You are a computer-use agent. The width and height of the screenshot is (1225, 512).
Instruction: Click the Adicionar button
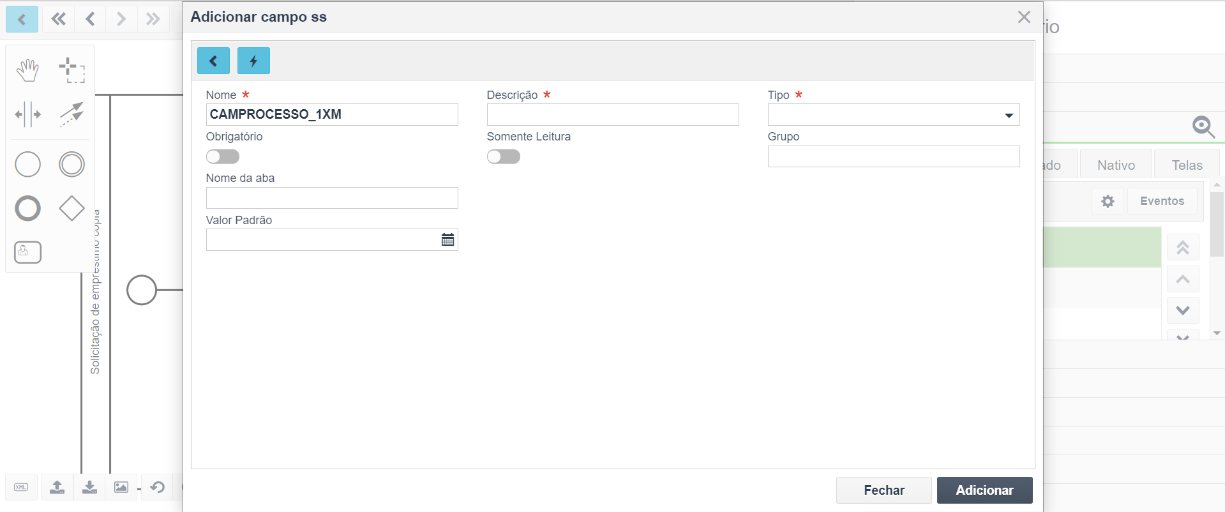coord(984,490)
